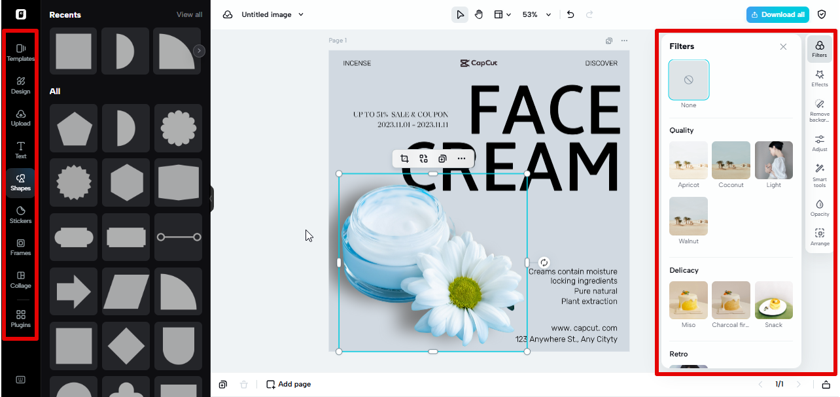
Task: Close the Filters panel
Action: coord(783,46)
